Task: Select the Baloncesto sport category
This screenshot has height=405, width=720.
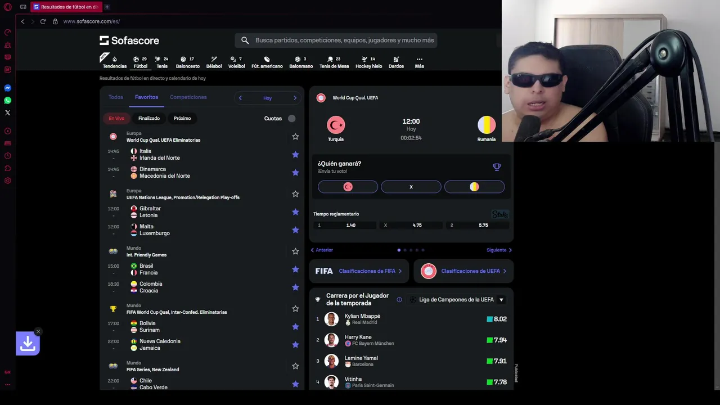Action: [x=187, y=62]
